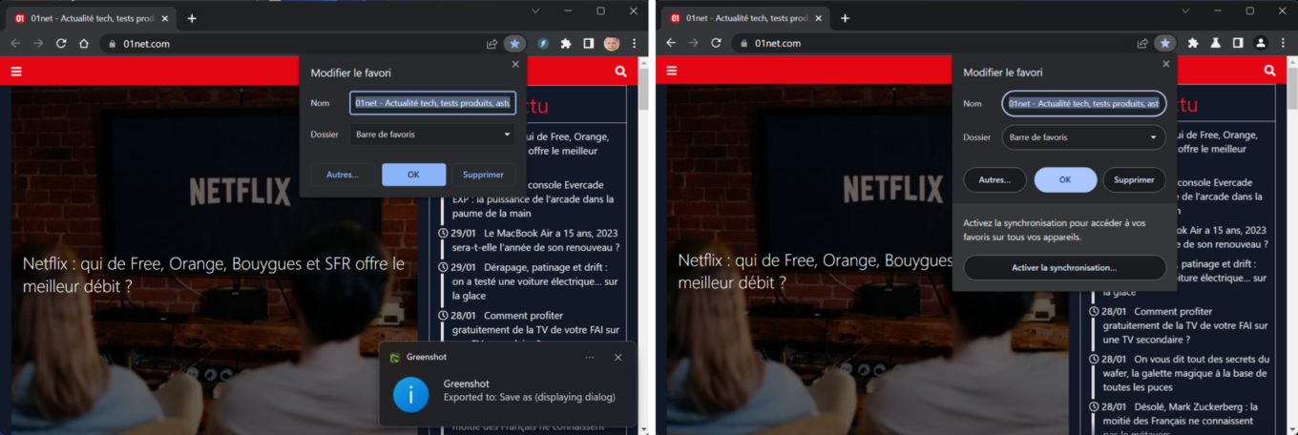Go to home page in left window
This screenshot has width=1298, height=435.
click(84, 43)
